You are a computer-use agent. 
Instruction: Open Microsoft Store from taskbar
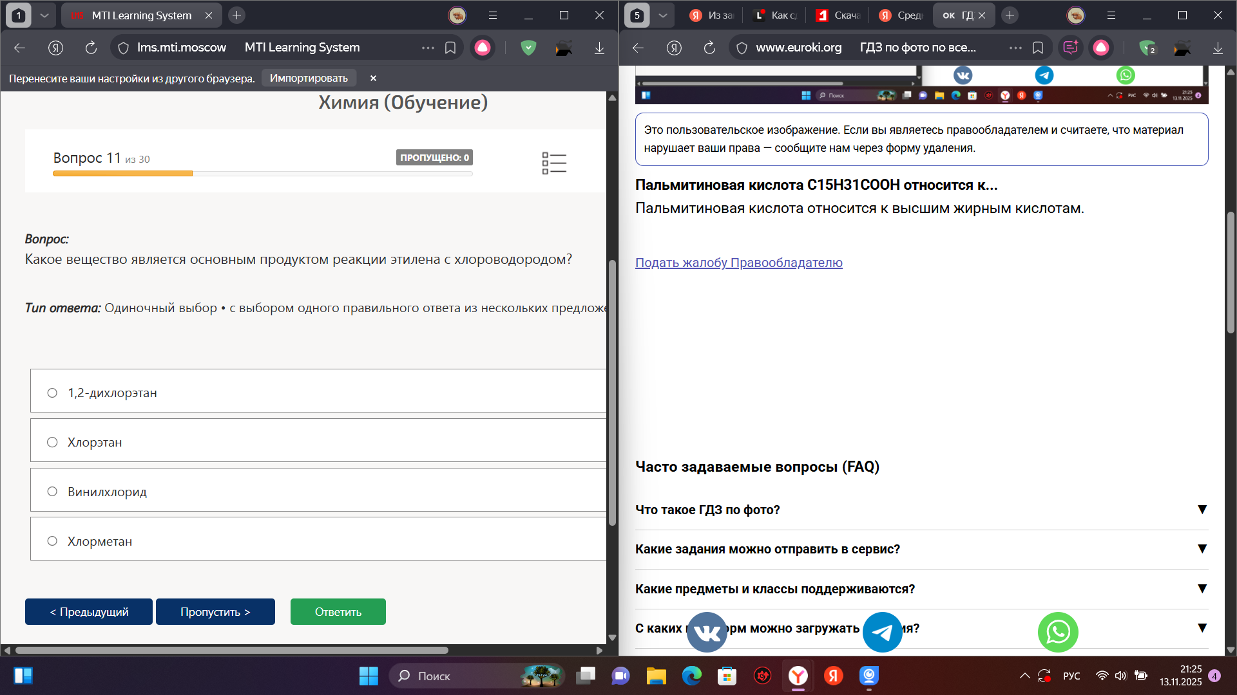(727, 676)
